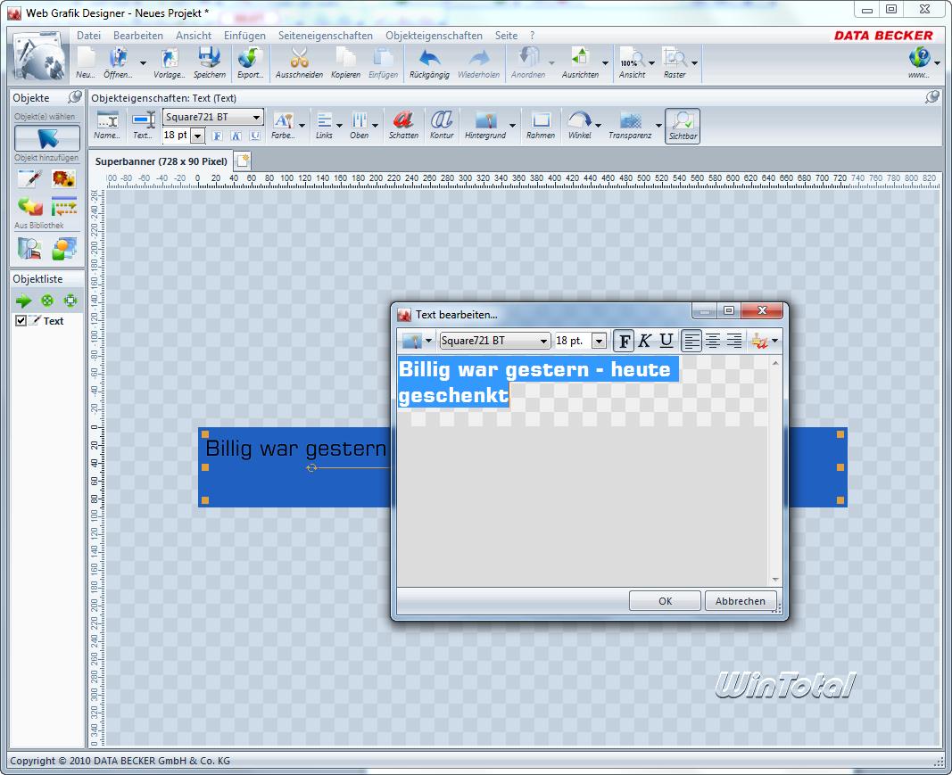Open font dropdown in Text bearbeiten dialog
The width and height of the screenshot is (952, 775).
(x=543, y=342)
